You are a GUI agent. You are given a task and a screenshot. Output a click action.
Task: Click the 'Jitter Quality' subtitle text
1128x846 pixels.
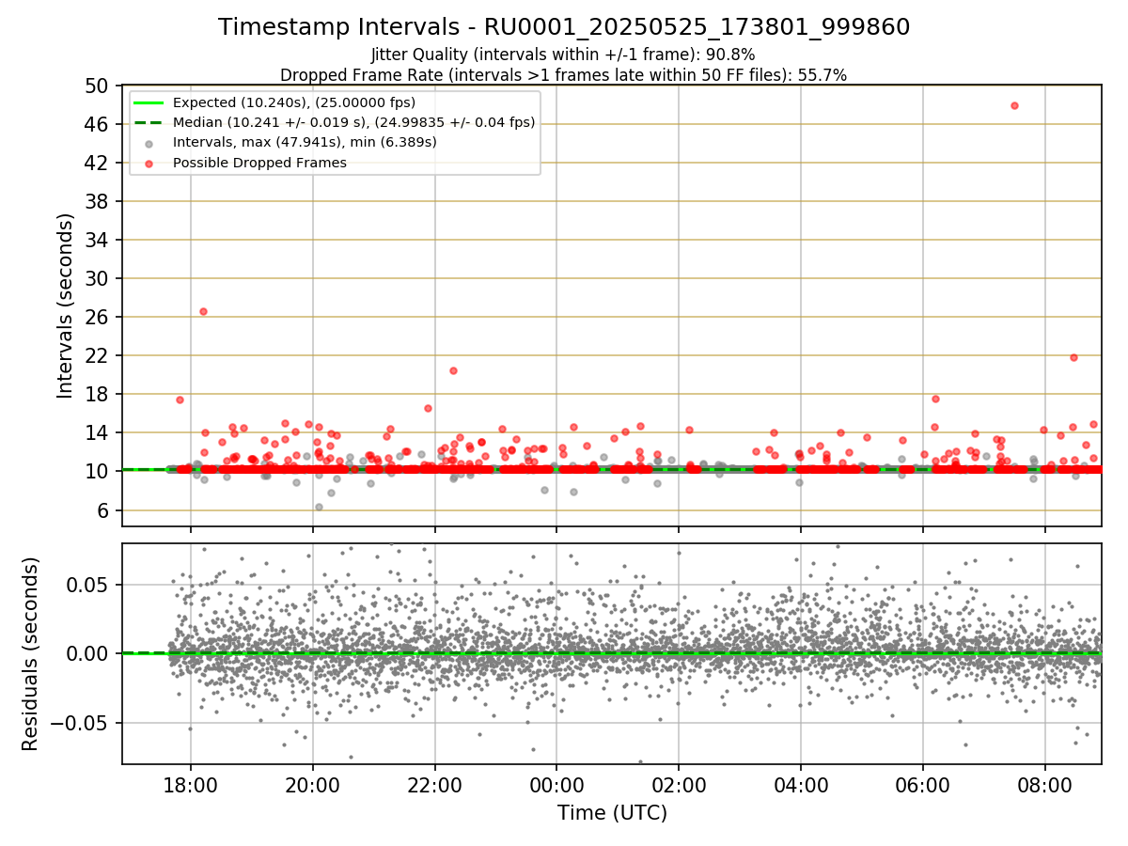(x=563, y=55)
